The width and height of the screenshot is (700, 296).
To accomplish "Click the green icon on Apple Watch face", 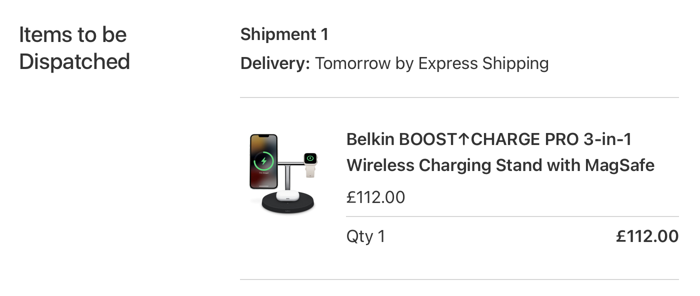I will click(310, 158).
